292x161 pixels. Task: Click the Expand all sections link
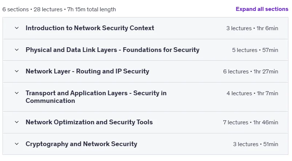tap(262, 9)
